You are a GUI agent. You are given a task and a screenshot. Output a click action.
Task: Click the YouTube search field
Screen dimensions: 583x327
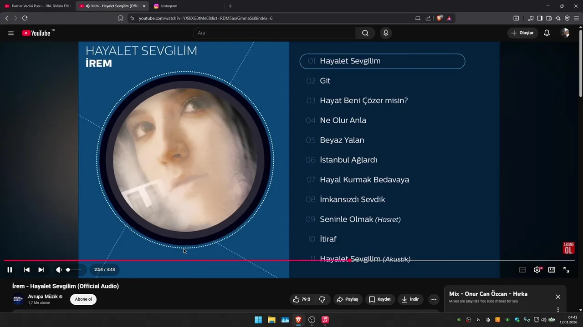coord(274,33)
